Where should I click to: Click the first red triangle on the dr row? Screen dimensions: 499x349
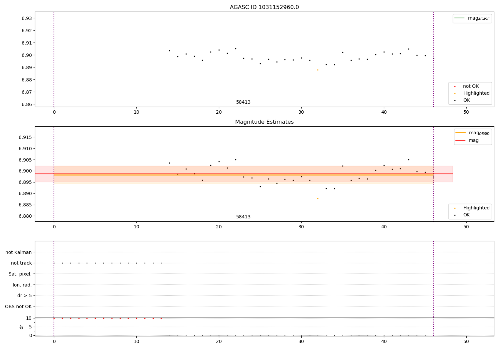54,318
